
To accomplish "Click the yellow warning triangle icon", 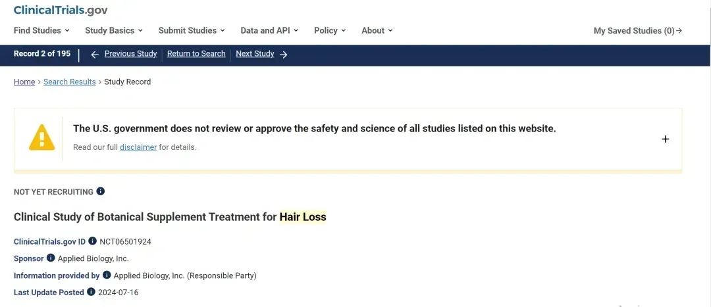I will pyautogui.click(x=41, y=137).
